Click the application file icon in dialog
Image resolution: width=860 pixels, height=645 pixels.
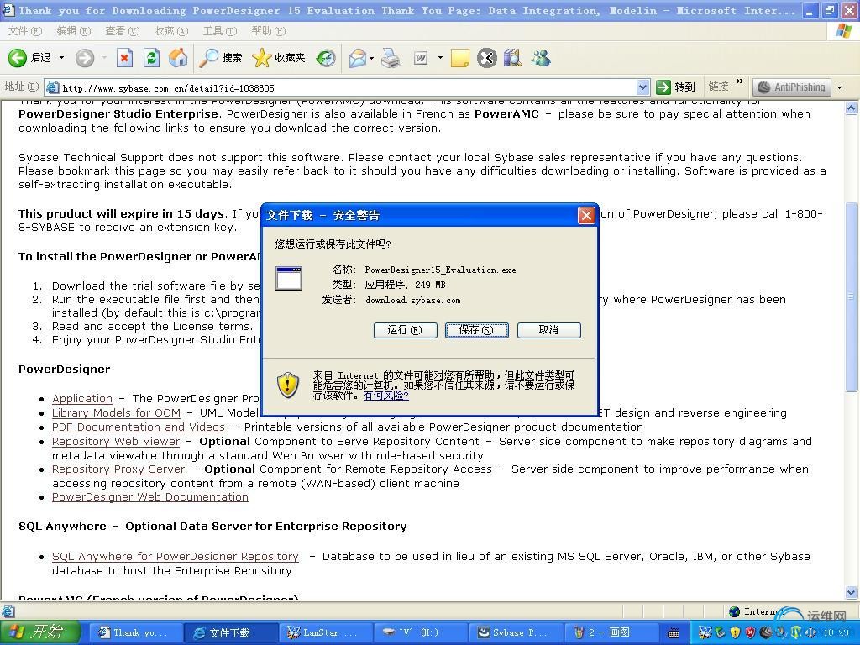click(x=289, y=278)
